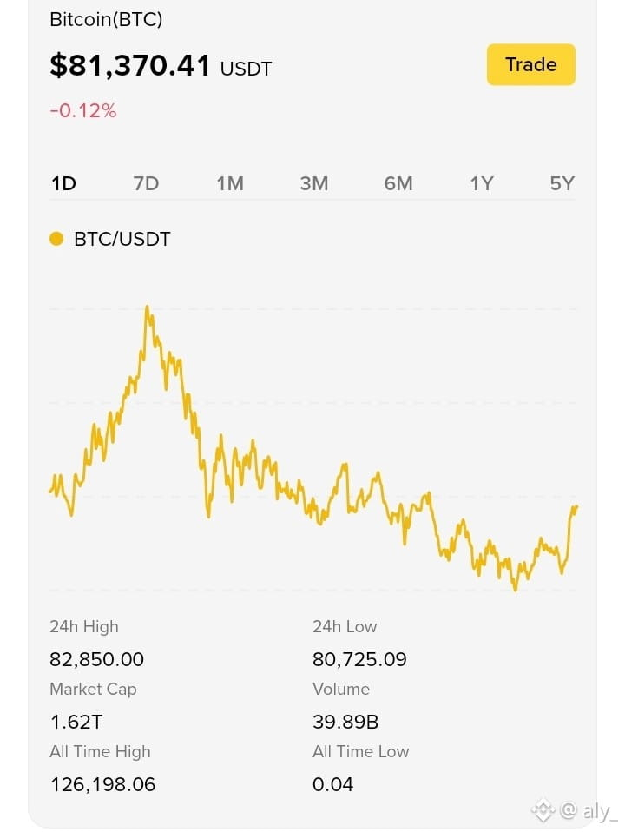Switch to the 7D timeframe tab
Viewport: 625px width, 832px height.
tap(146, 183)
